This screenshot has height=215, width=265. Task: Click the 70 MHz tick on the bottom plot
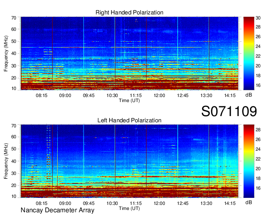pos(14,126)
